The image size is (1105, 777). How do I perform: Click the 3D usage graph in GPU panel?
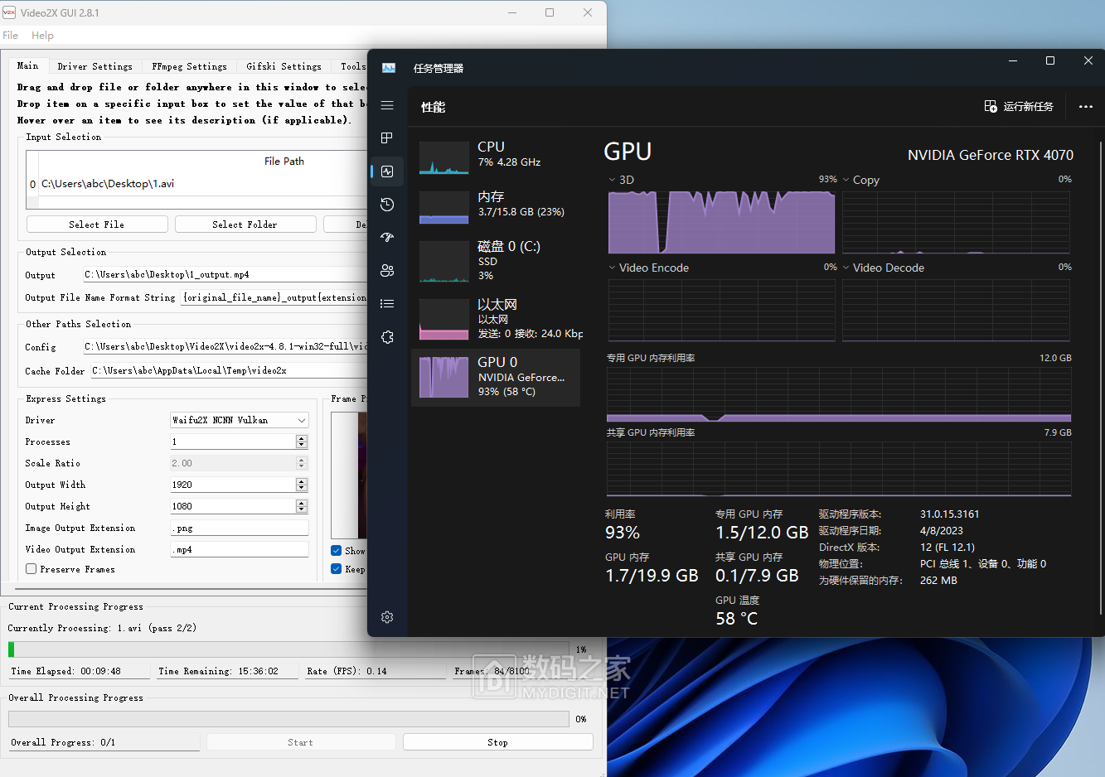tap(722, 222)
